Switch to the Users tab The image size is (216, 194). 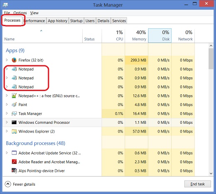pos(90,21)
